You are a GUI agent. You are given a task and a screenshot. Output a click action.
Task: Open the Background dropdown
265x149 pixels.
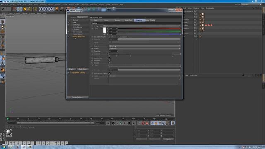(142, 26)
